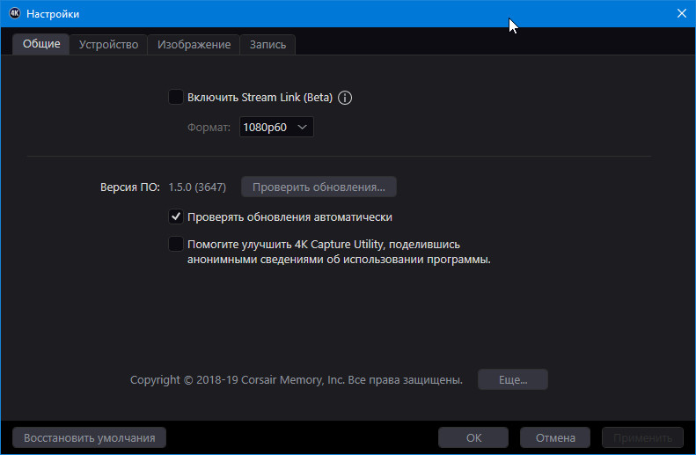Select the Запись tab

click(267, 44)
